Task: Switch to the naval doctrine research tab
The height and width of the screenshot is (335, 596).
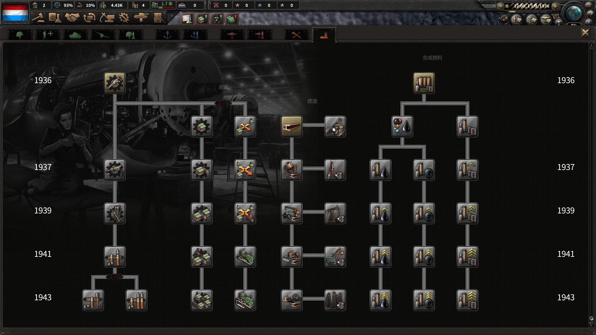Action: coord(195,35)
